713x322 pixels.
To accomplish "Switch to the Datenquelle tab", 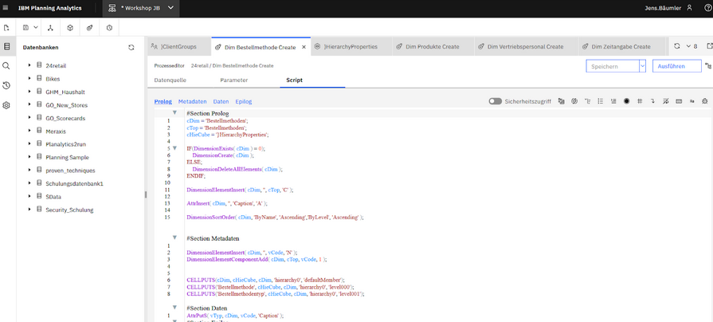I will [x=170, y=80].
